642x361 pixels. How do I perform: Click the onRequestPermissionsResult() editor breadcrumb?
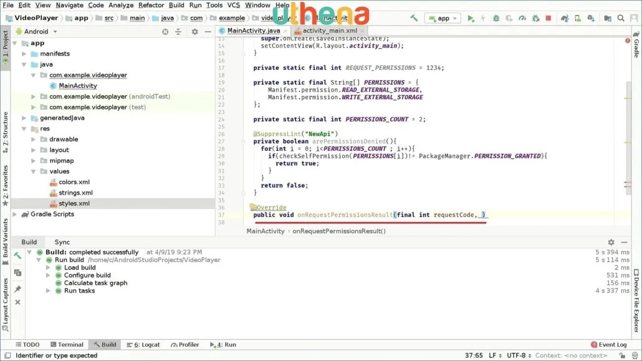click(339, 231)
